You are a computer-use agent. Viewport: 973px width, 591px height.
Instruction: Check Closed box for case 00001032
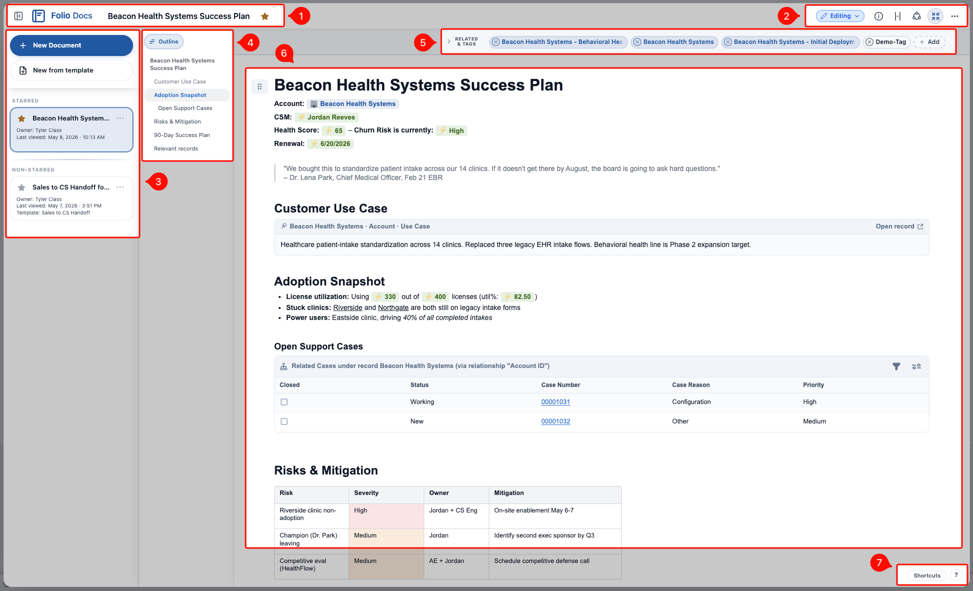point(284,421)
